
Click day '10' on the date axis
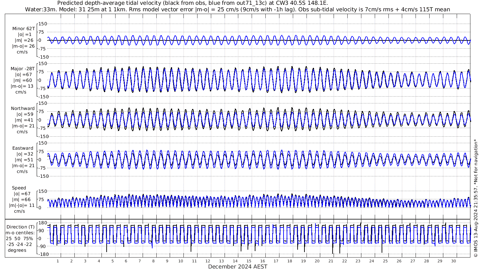[181, 261]
